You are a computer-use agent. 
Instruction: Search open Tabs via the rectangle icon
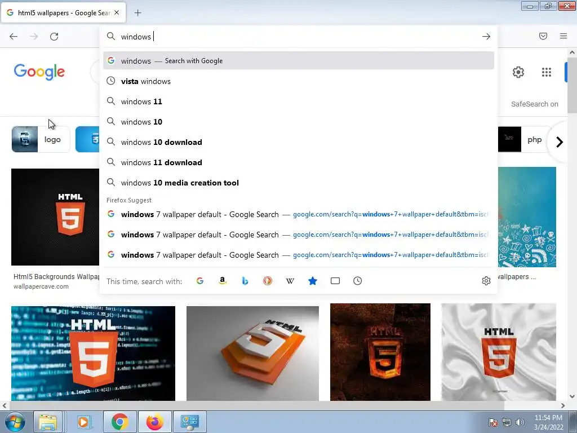[335, 281]
